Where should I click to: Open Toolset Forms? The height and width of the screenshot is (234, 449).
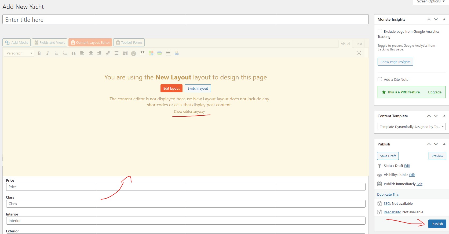coord(129,42)
